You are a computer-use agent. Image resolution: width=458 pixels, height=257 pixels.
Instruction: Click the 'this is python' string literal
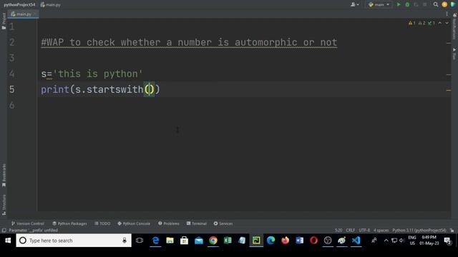pyautogui.click(x=98, y=74)
